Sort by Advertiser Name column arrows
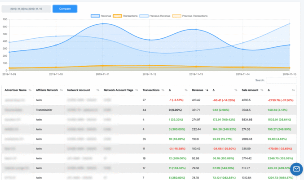The height and width of the screenshot is (180, 304). (30, 90)
